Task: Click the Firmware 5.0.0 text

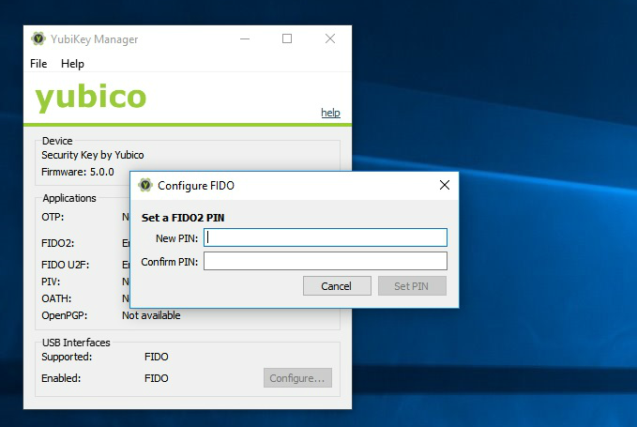Action: click(78, 173)
